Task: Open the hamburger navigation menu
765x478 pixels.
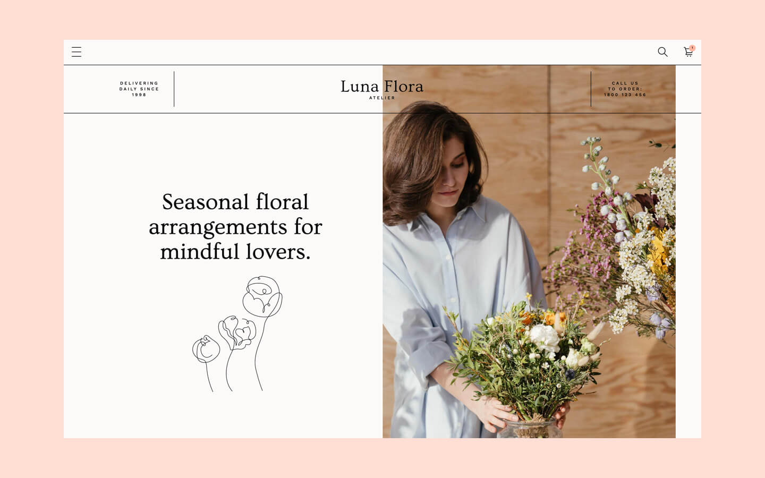Action: click(76, 52)
